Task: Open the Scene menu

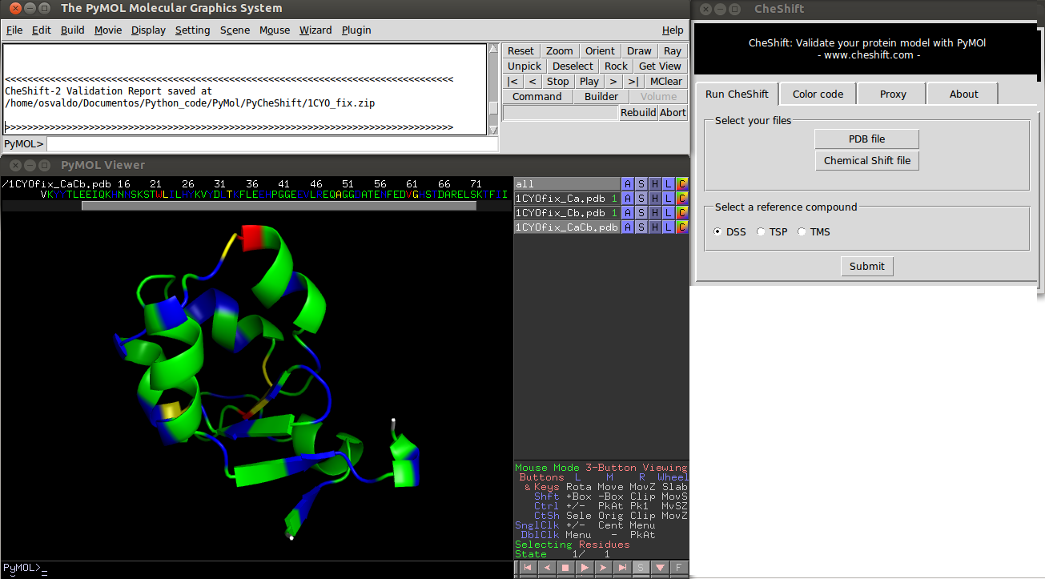Action: point(235,30)
